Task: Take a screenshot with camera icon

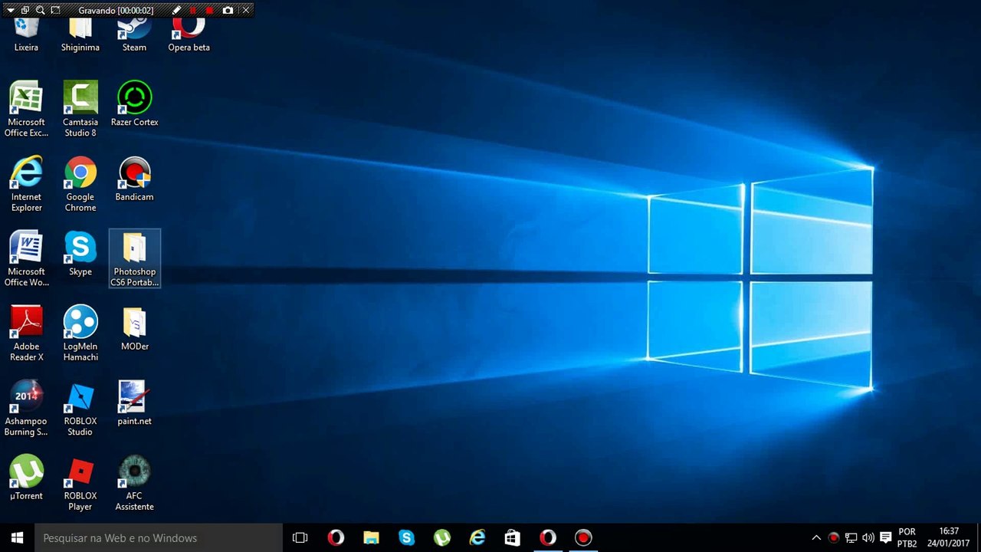Action: pyautogui.click(x=228, y=11)
